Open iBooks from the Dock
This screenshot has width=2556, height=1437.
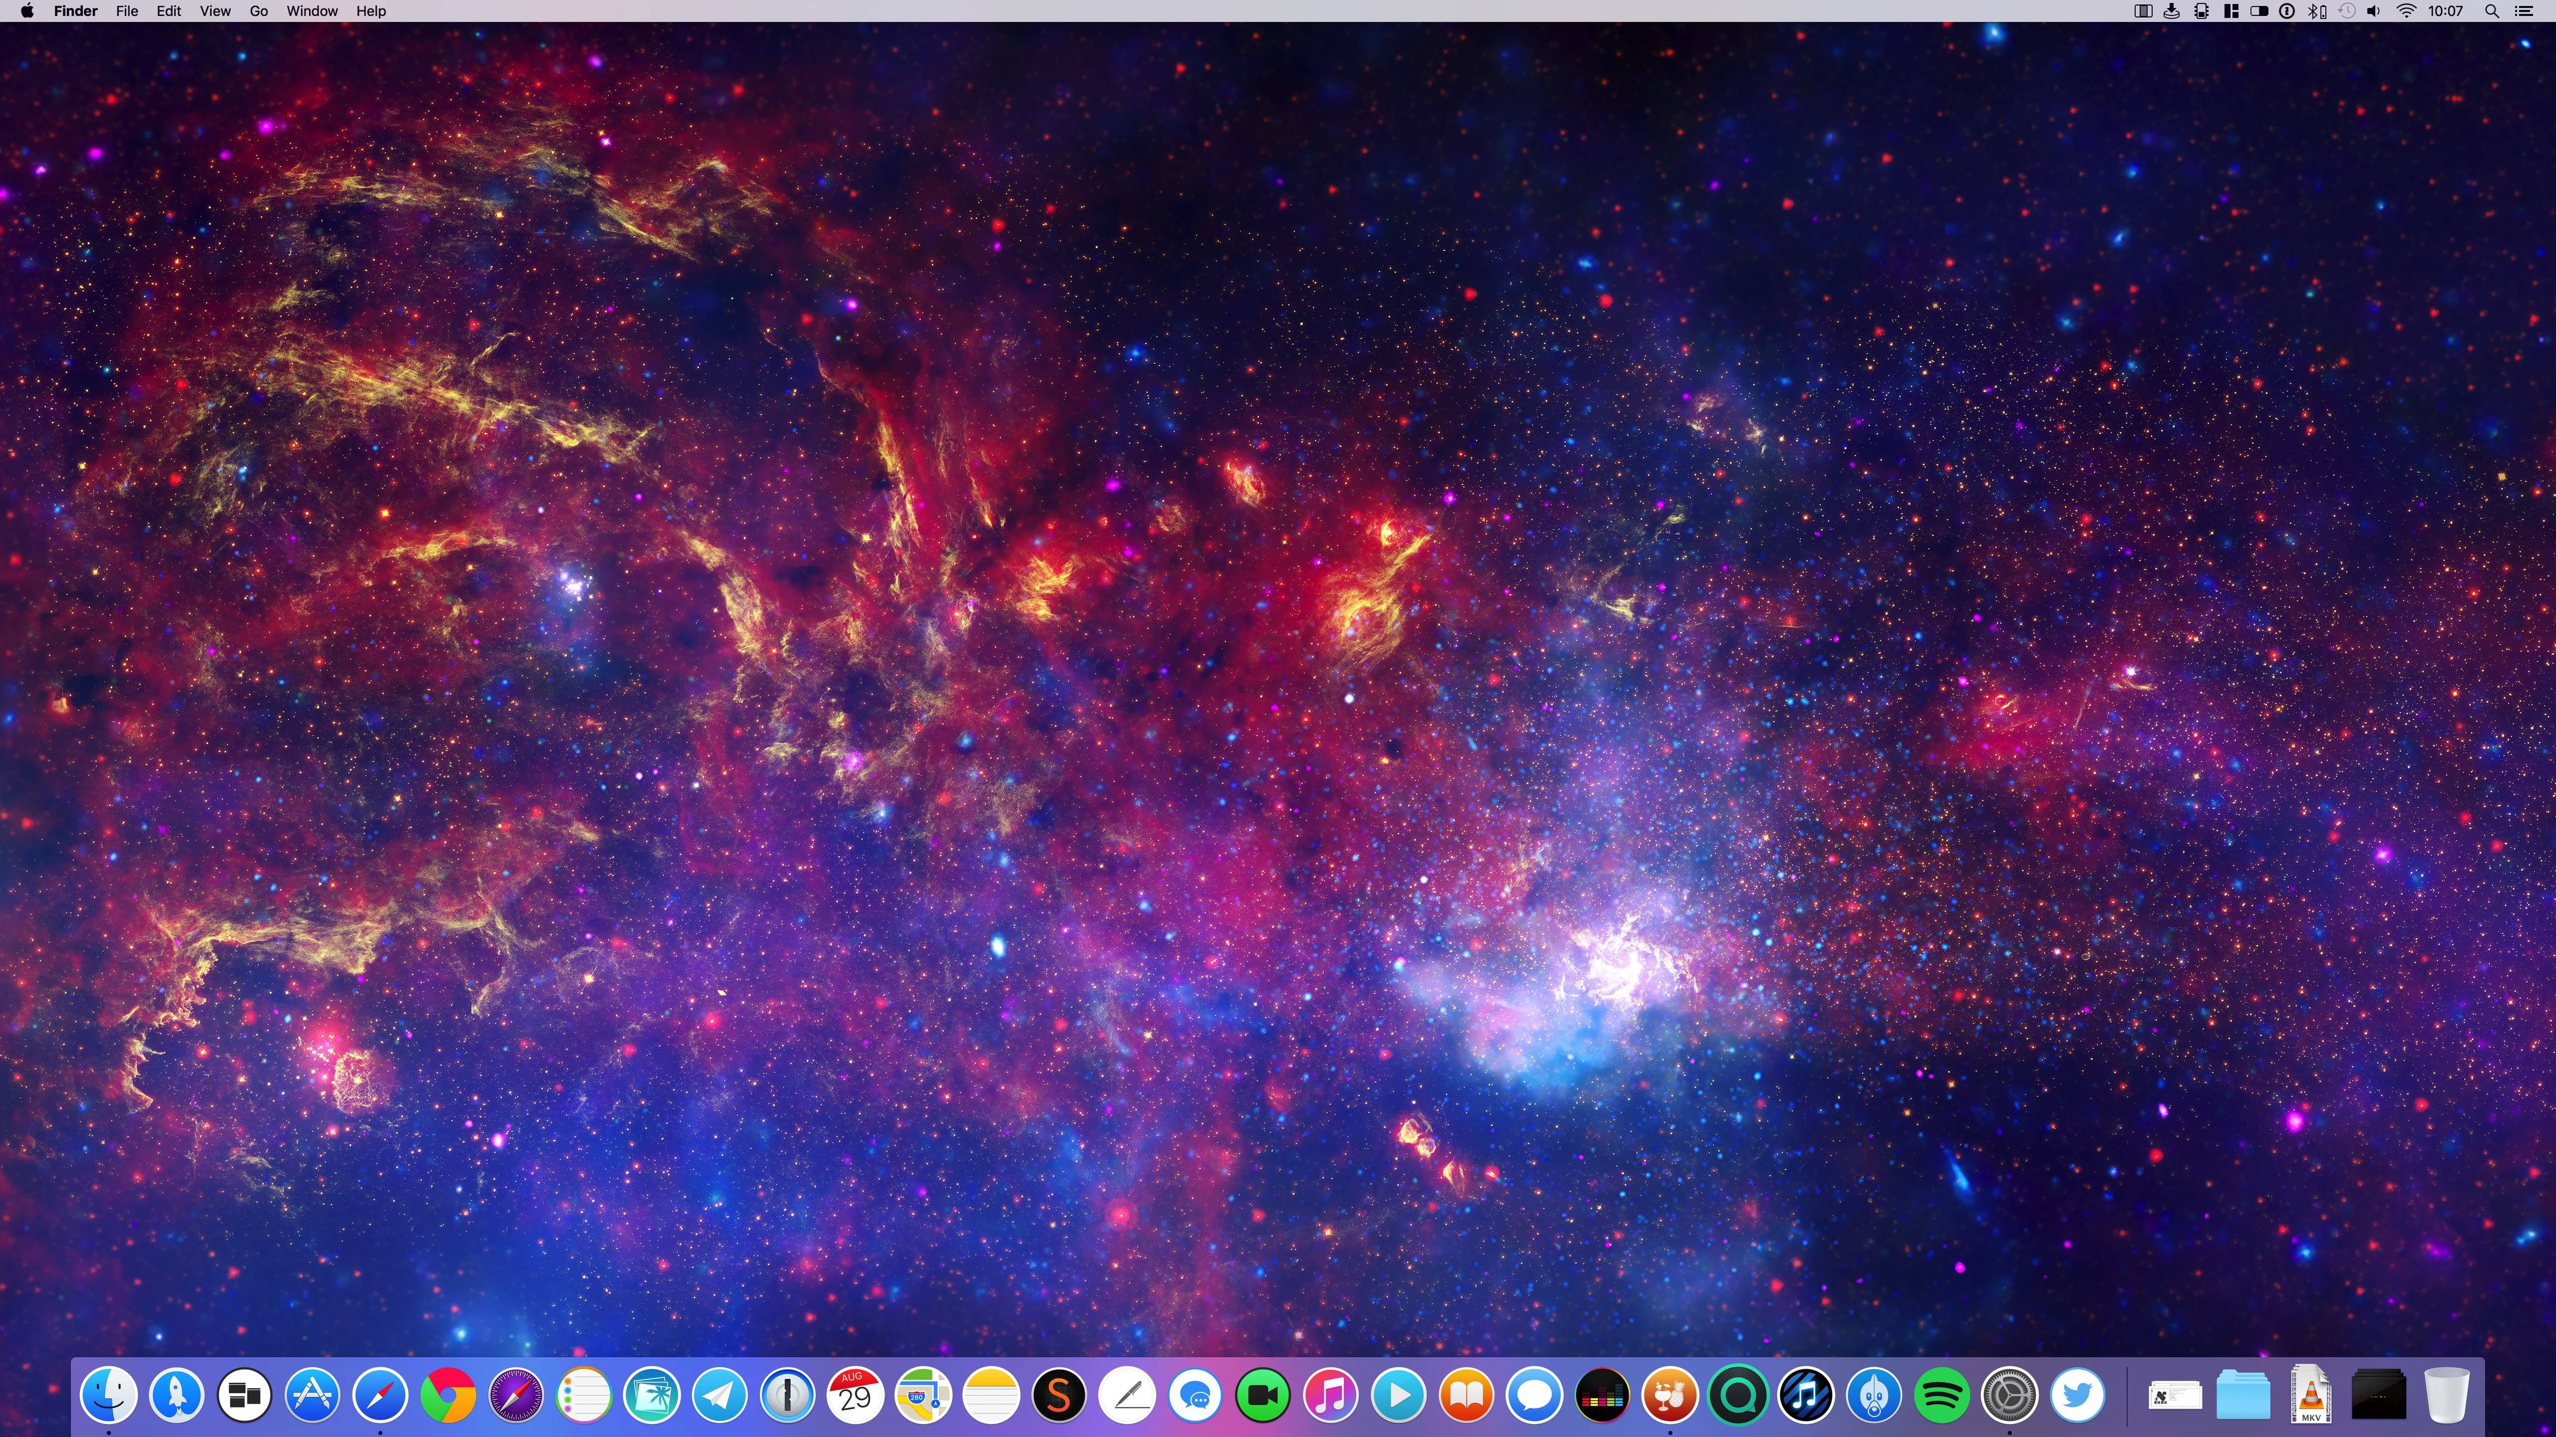[x=1467, y=1396]
